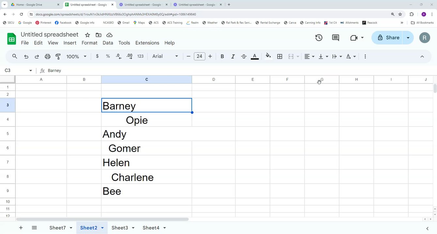Add a new sheet with plus
This screenshot has width=437, height=234.
[21, 228]
